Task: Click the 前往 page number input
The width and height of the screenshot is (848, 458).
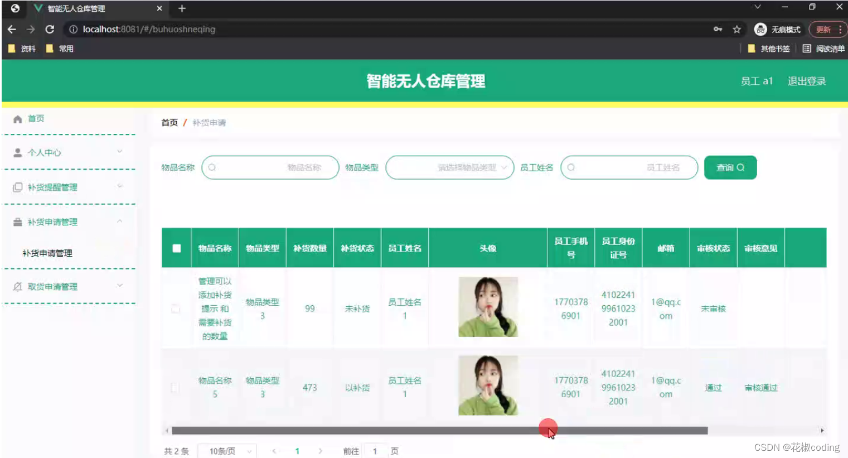Action: tap(375, 451)
